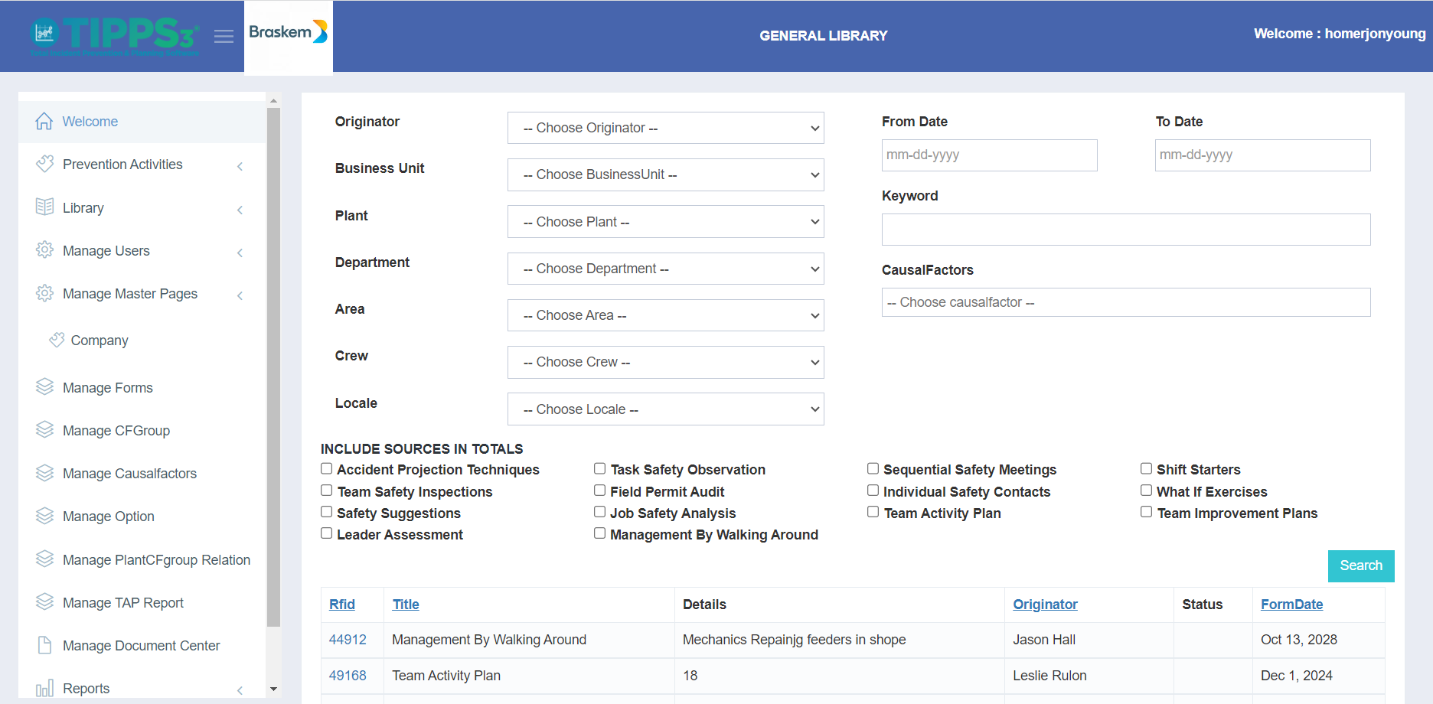Click the Library book icon

pyautogui.click(x=44, y=207)
